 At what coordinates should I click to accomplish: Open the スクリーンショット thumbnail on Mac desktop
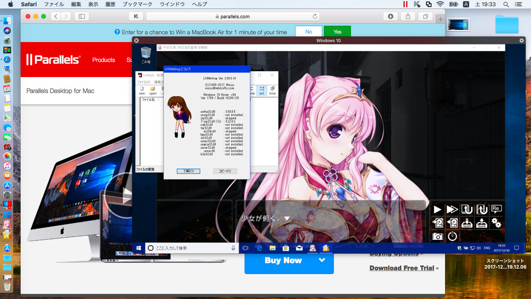coord(458,25)
